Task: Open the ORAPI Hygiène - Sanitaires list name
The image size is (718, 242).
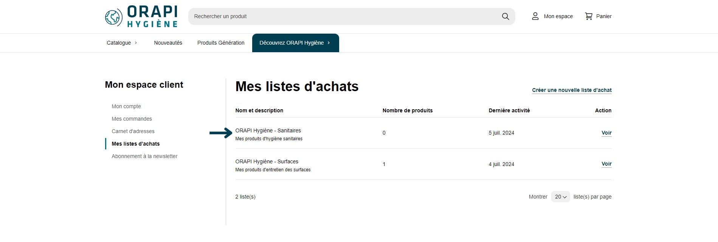Action: (x=268, y=130)
